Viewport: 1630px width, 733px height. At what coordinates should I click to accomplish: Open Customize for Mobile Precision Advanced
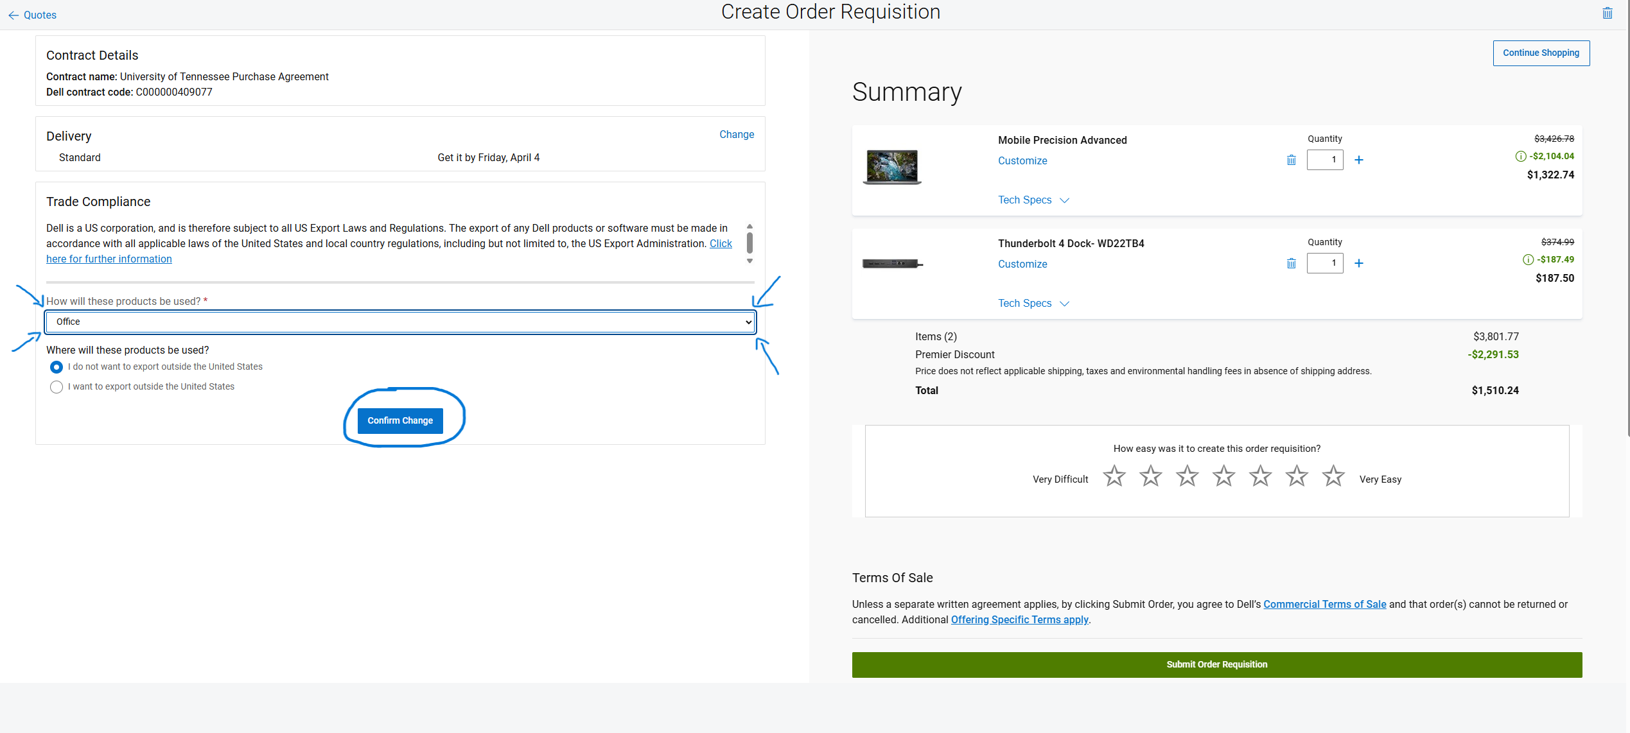pos(1022,161)
